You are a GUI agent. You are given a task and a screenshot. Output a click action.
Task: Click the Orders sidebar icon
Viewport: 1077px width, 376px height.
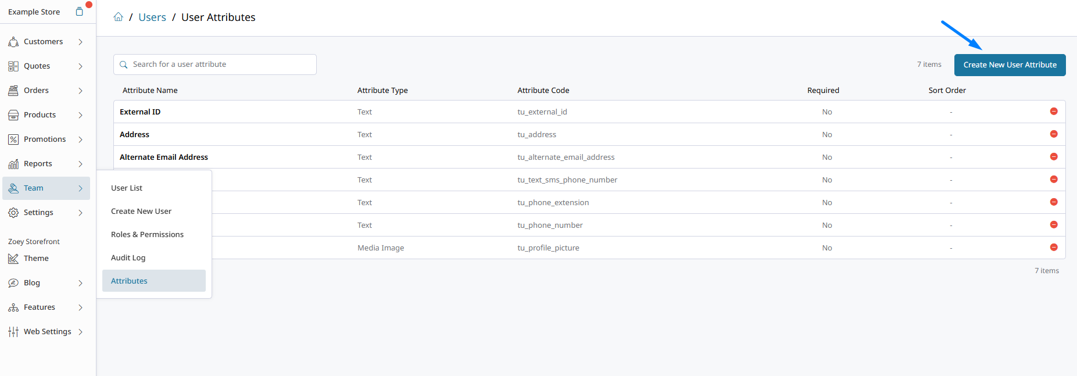[13, 91]
